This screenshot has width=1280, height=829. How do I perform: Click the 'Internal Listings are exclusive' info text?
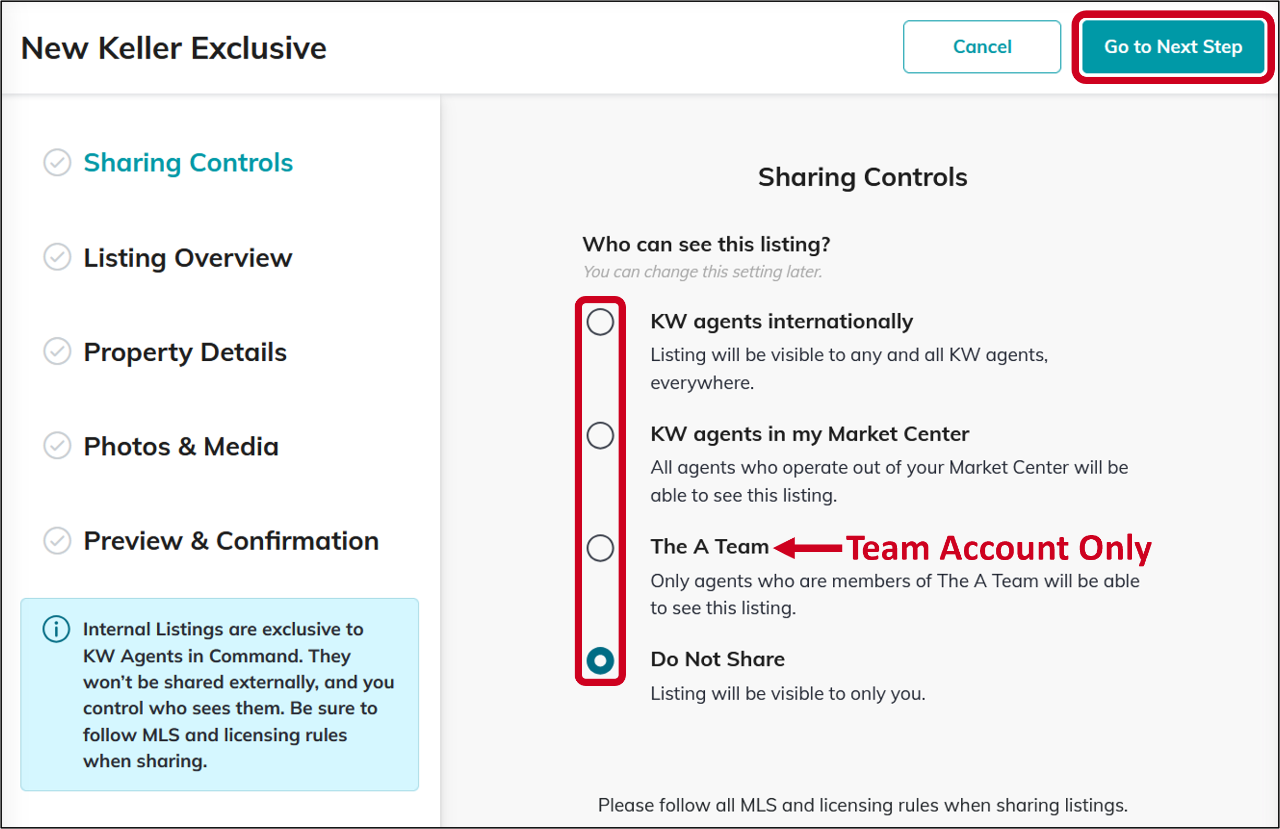point(238,695)
